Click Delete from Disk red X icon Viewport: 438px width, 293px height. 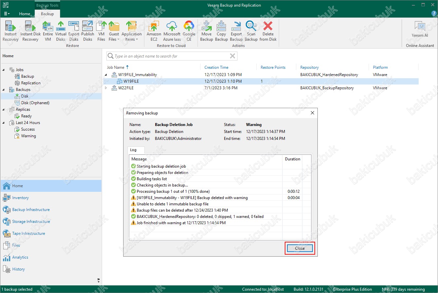coord(268,31)
